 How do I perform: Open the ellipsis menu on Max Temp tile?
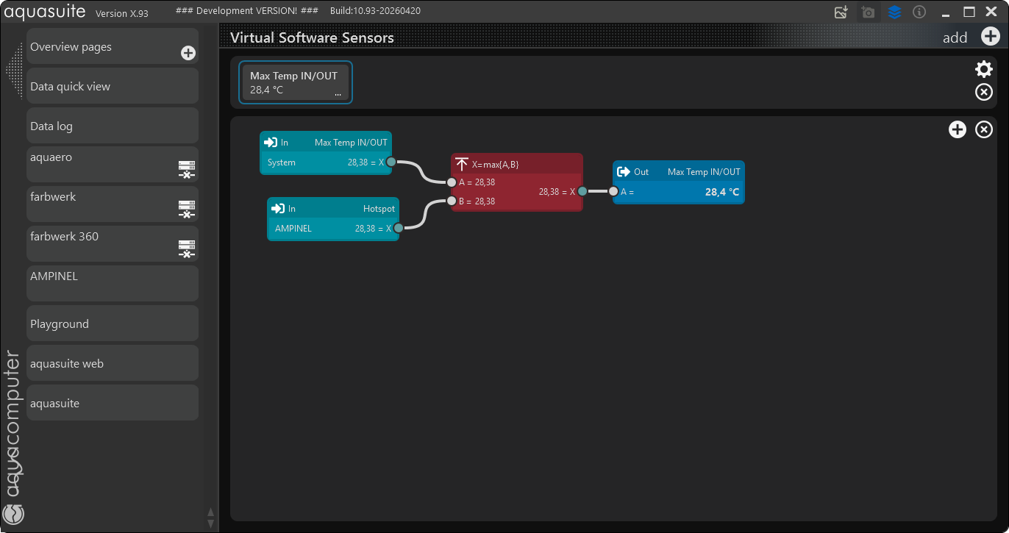pyautogui.click(x=338, y=93)
